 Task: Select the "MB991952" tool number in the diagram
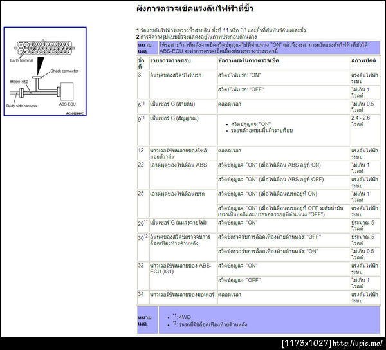click(19, 82)
